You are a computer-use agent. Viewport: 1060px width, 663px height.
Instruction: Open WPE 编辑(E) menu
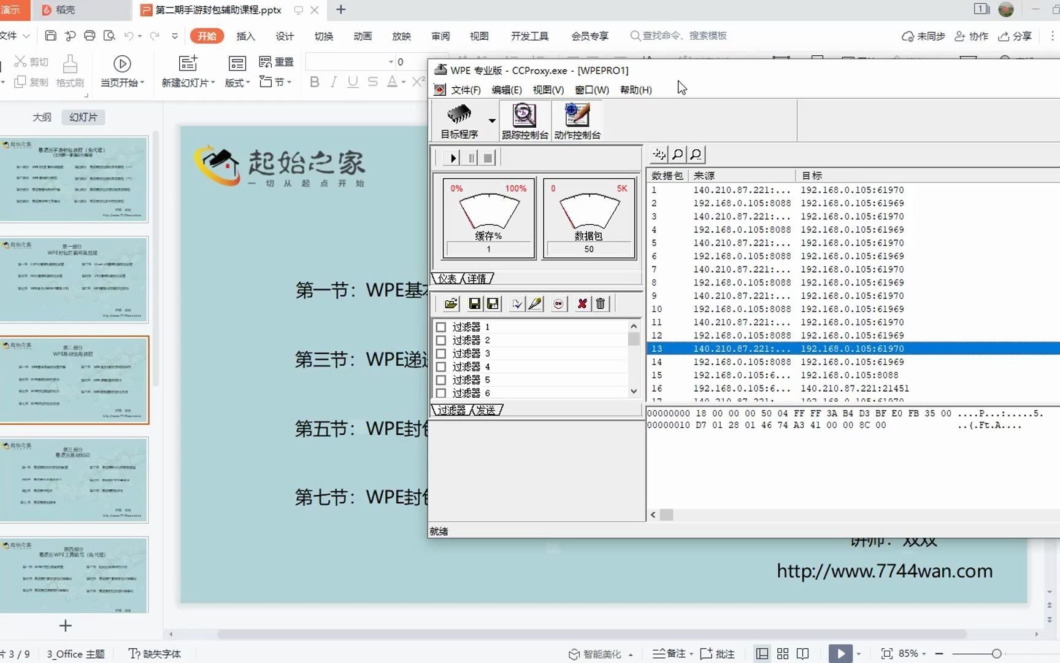point(507,90)
